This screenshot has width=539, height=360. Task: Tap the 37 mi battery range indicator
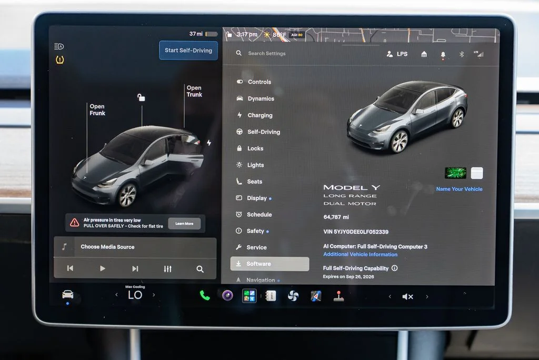203,34
